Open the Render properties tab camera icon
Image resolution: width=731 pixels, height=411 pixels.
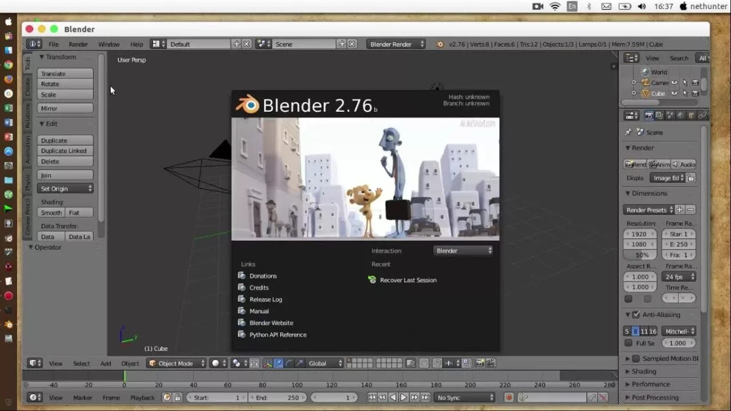649,115
